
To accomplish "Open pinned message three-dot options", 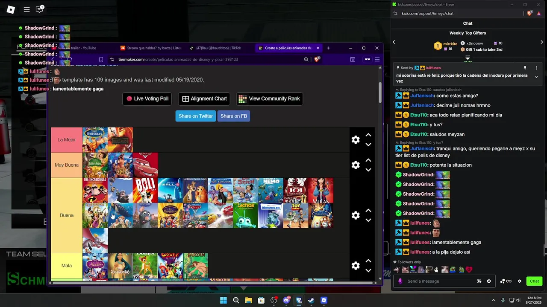I will (536, 68).
